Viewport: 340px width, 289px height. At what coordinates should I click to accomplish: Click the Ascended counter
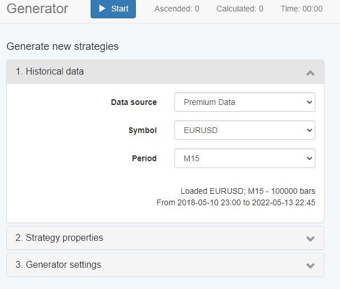coord(177,9)
